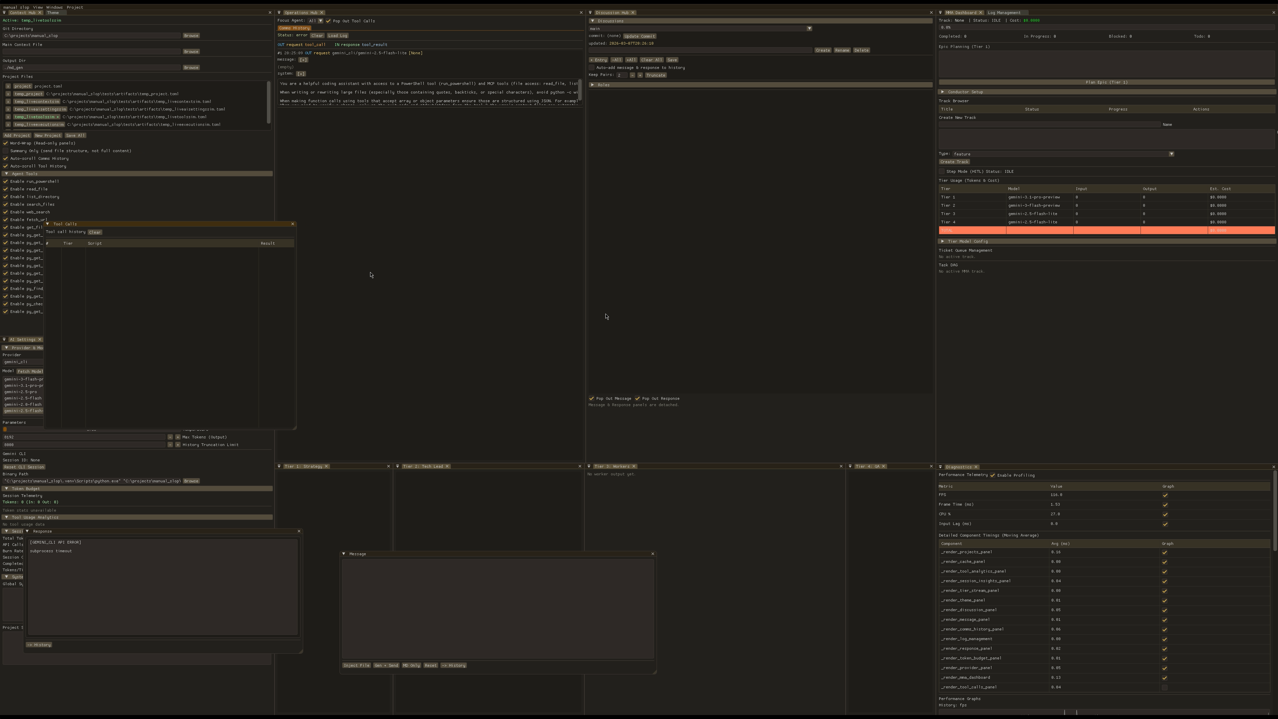Enable Summary Only checkbox
This screenshot has width=1278, height=719.
[x=6, y=151]
